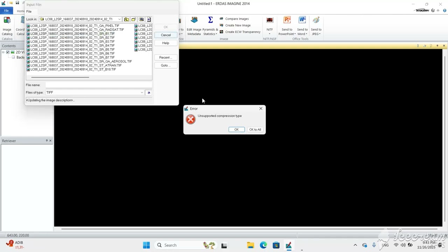Expand the Send to JPEG dropdown arrow
Screen dimensions: 448x252
point(320,34)
